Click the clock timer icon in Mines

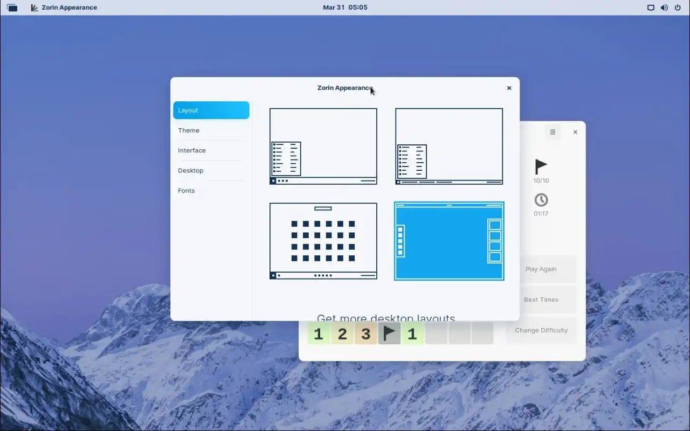(x=541, y=200)
